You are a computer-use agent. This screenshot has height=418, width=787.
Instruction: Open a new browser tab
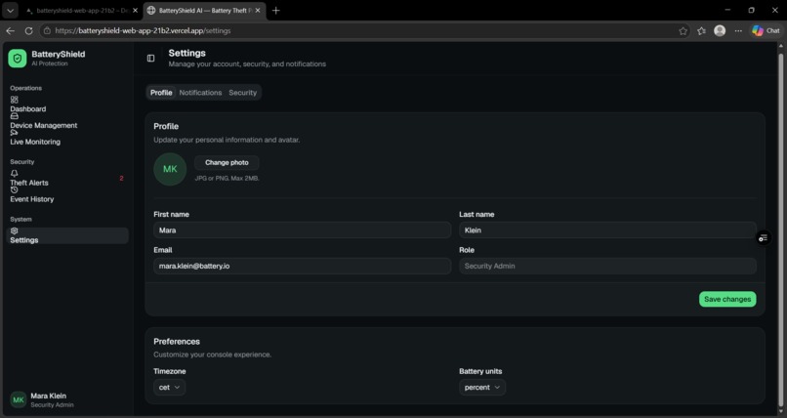point(275,11)
